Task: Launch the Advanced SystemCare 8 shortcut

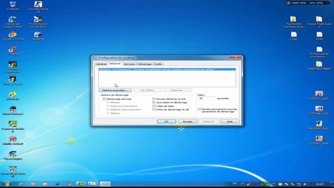Action: click(13, 22)
